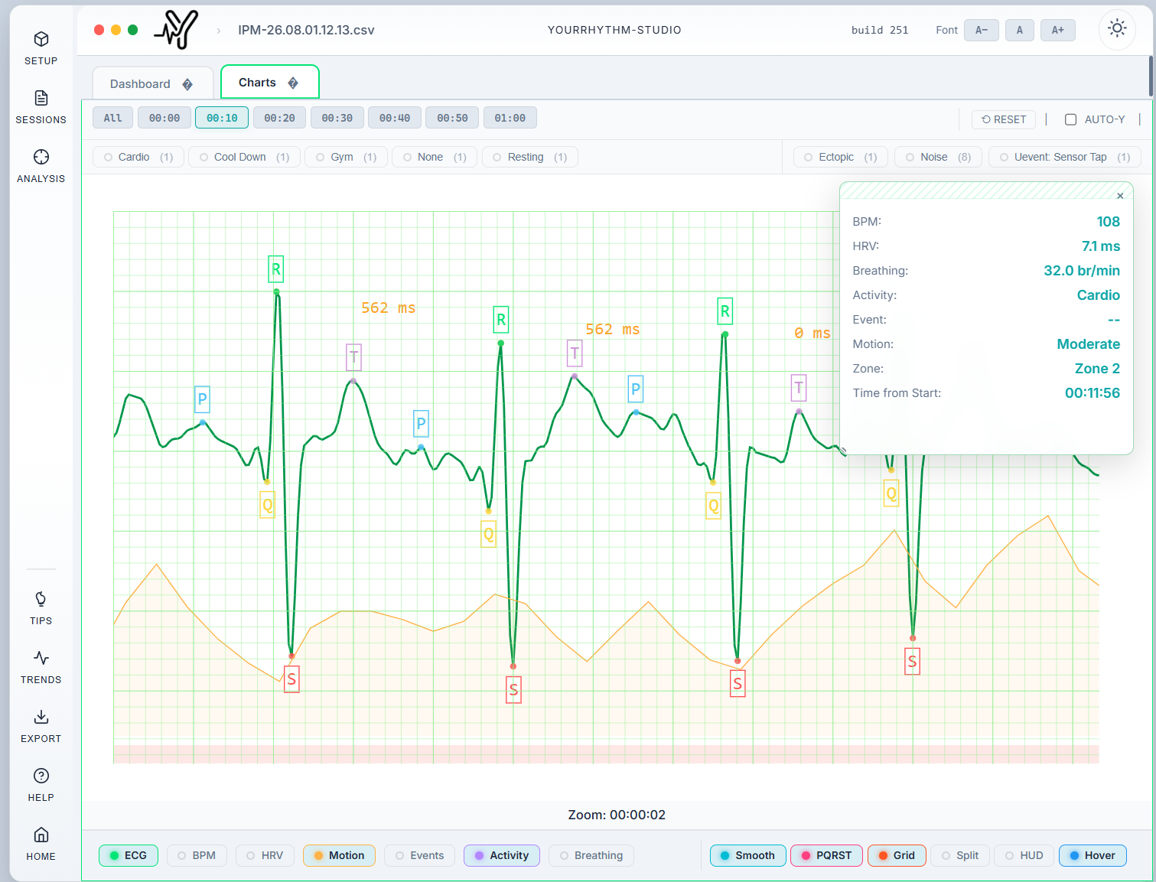This screenshot has width=1156, height=882.
Task: Click the YourRhythm heartbeat logo
Action: 177,30
